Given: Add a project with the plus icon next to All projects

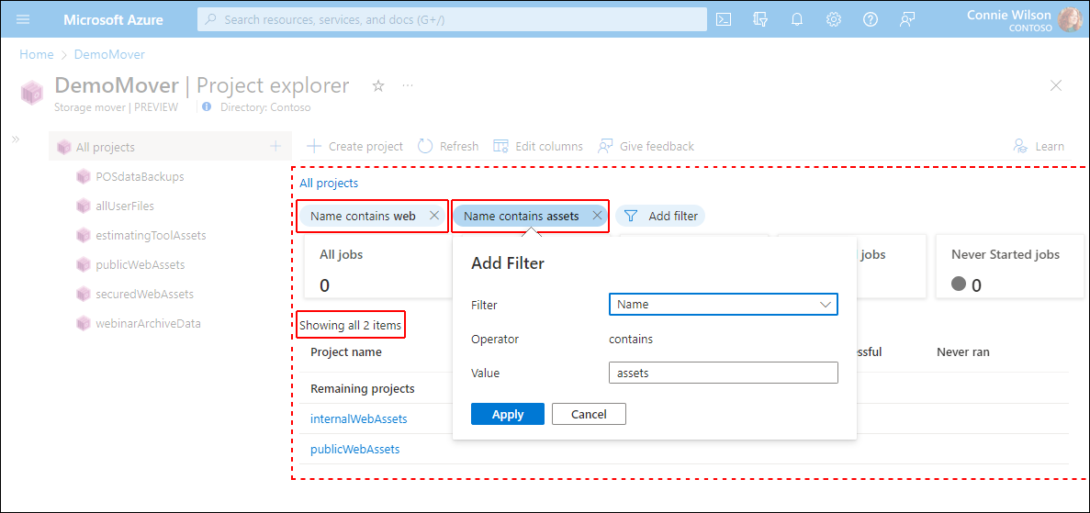Looking at the screenshot, I should [275, 146].
